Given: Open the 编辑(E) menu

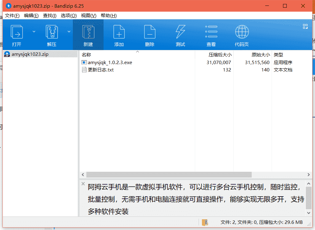Looking at the screenshot, I should tap(31, 16).
